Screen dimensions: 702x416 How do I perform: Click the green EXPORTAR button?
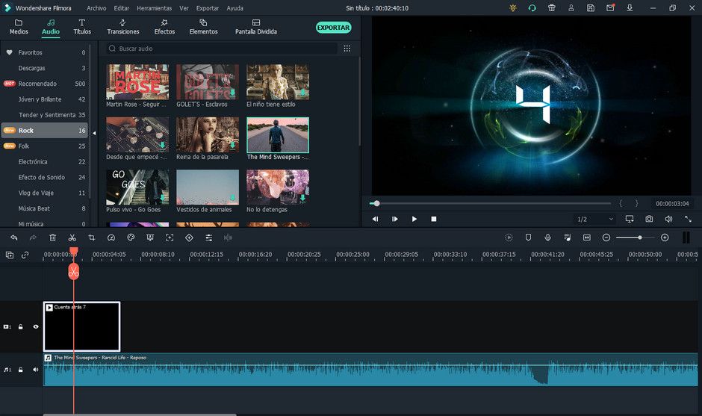[334, 28]
